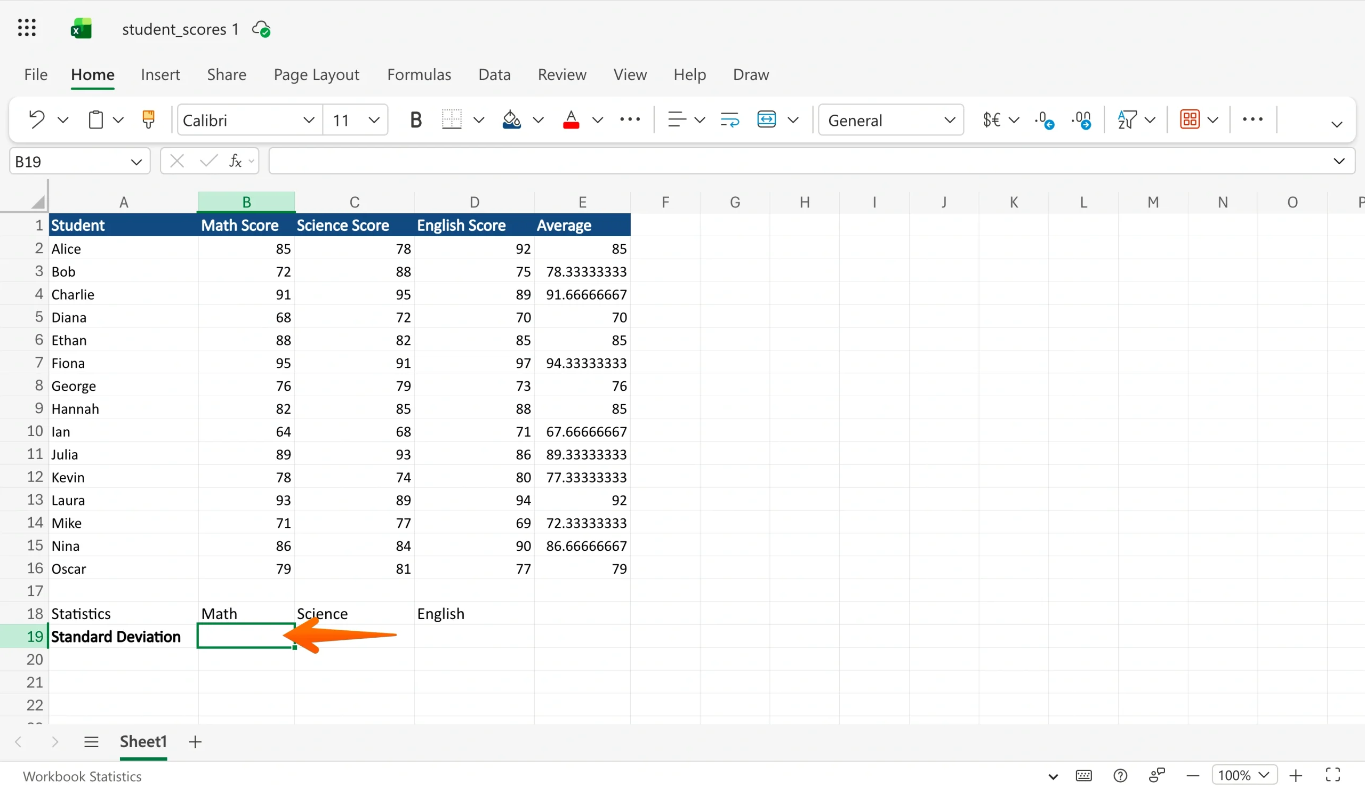Increase decimal places
Screen dimensions: 1365x787
pyautogui.click(x=1081, y=120)
